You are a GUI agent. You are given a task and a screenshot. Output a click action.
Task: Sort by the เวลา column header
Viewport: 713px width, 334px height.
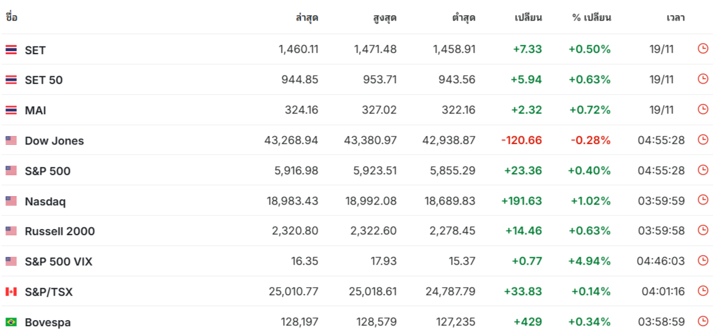(676, 18)
